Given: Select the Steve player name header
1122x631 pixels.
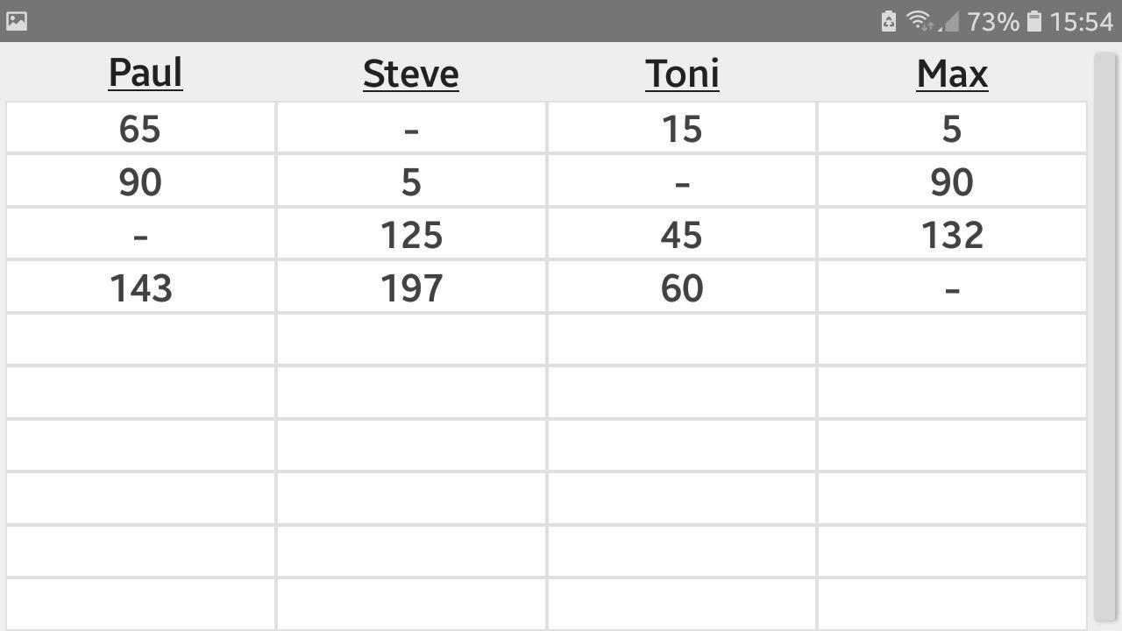Looking at the screenshot, I should 410,74.
